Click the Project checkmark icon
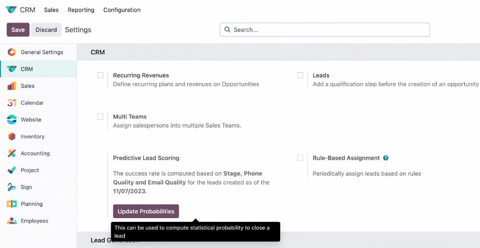 pyautogui.click(x=11, y=170)
